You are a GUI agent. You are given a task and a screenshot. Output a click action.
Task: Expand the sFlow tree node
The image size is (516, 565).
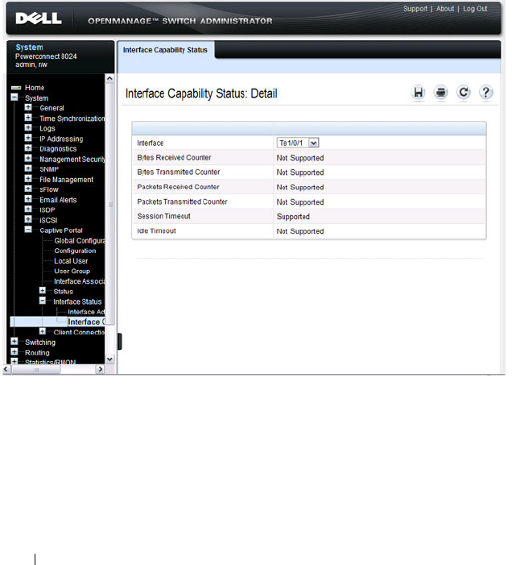click(x=28, y=189)
